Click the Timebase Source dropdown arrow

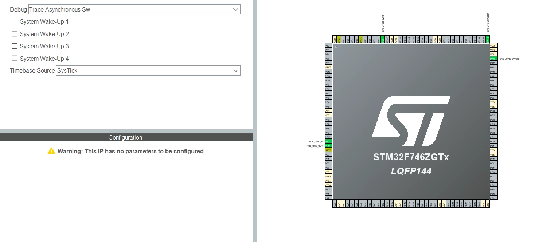(236, 70)
